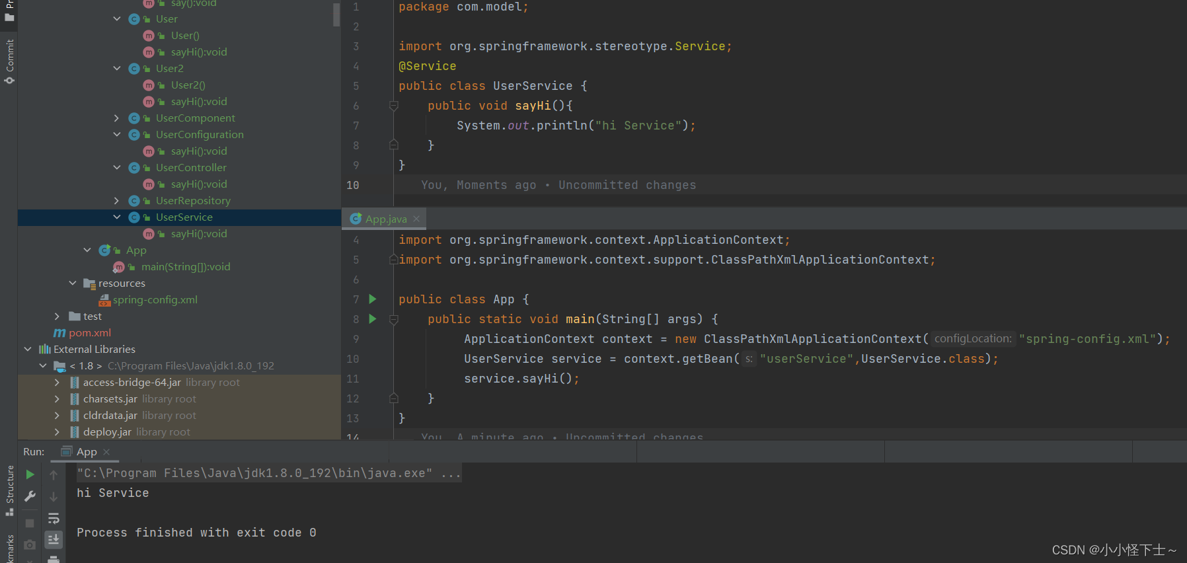Collapse External Libraries node

[x=28, y=350]
